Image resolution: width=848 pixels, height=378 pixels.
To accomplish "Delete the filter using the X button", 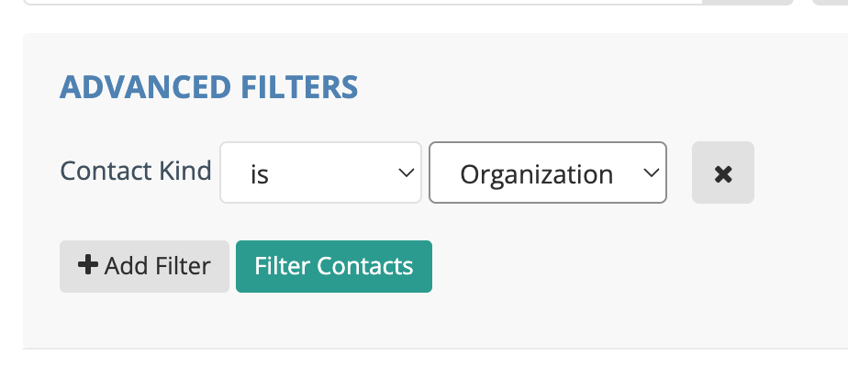I will pyautogui.click(x=722, y=172).
